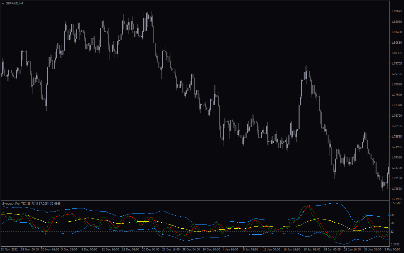Click the 15 Dec 08:00 time label
The width and height of the screenshot is (404, 253).
tap(131, 250)
